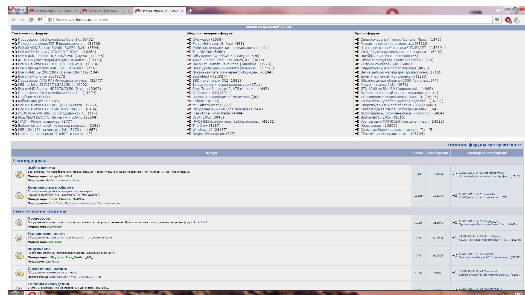Open the tab menu dropdown arrow

point(498,11)
